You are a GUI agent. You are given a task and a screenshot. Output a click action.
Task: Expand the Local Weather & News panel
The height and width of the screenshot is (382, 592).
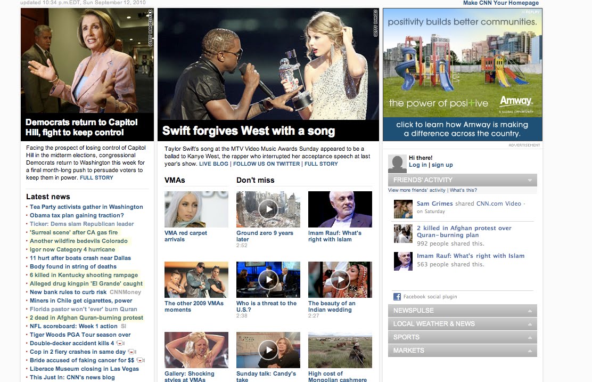[x=463, y=324]
